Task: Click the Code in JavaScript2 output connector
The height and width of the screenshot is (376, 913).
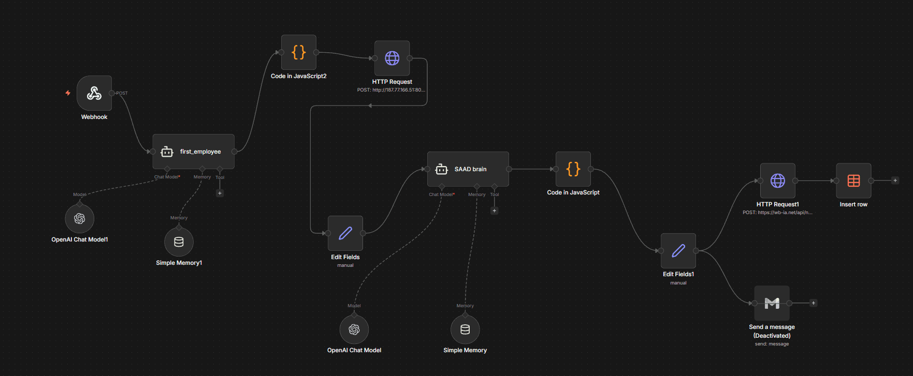Action: point(316,52)
